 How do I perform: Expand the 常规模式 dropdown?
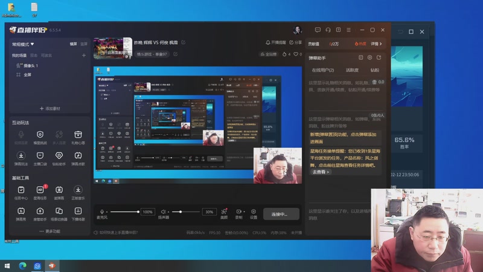(x=23, y=44)
